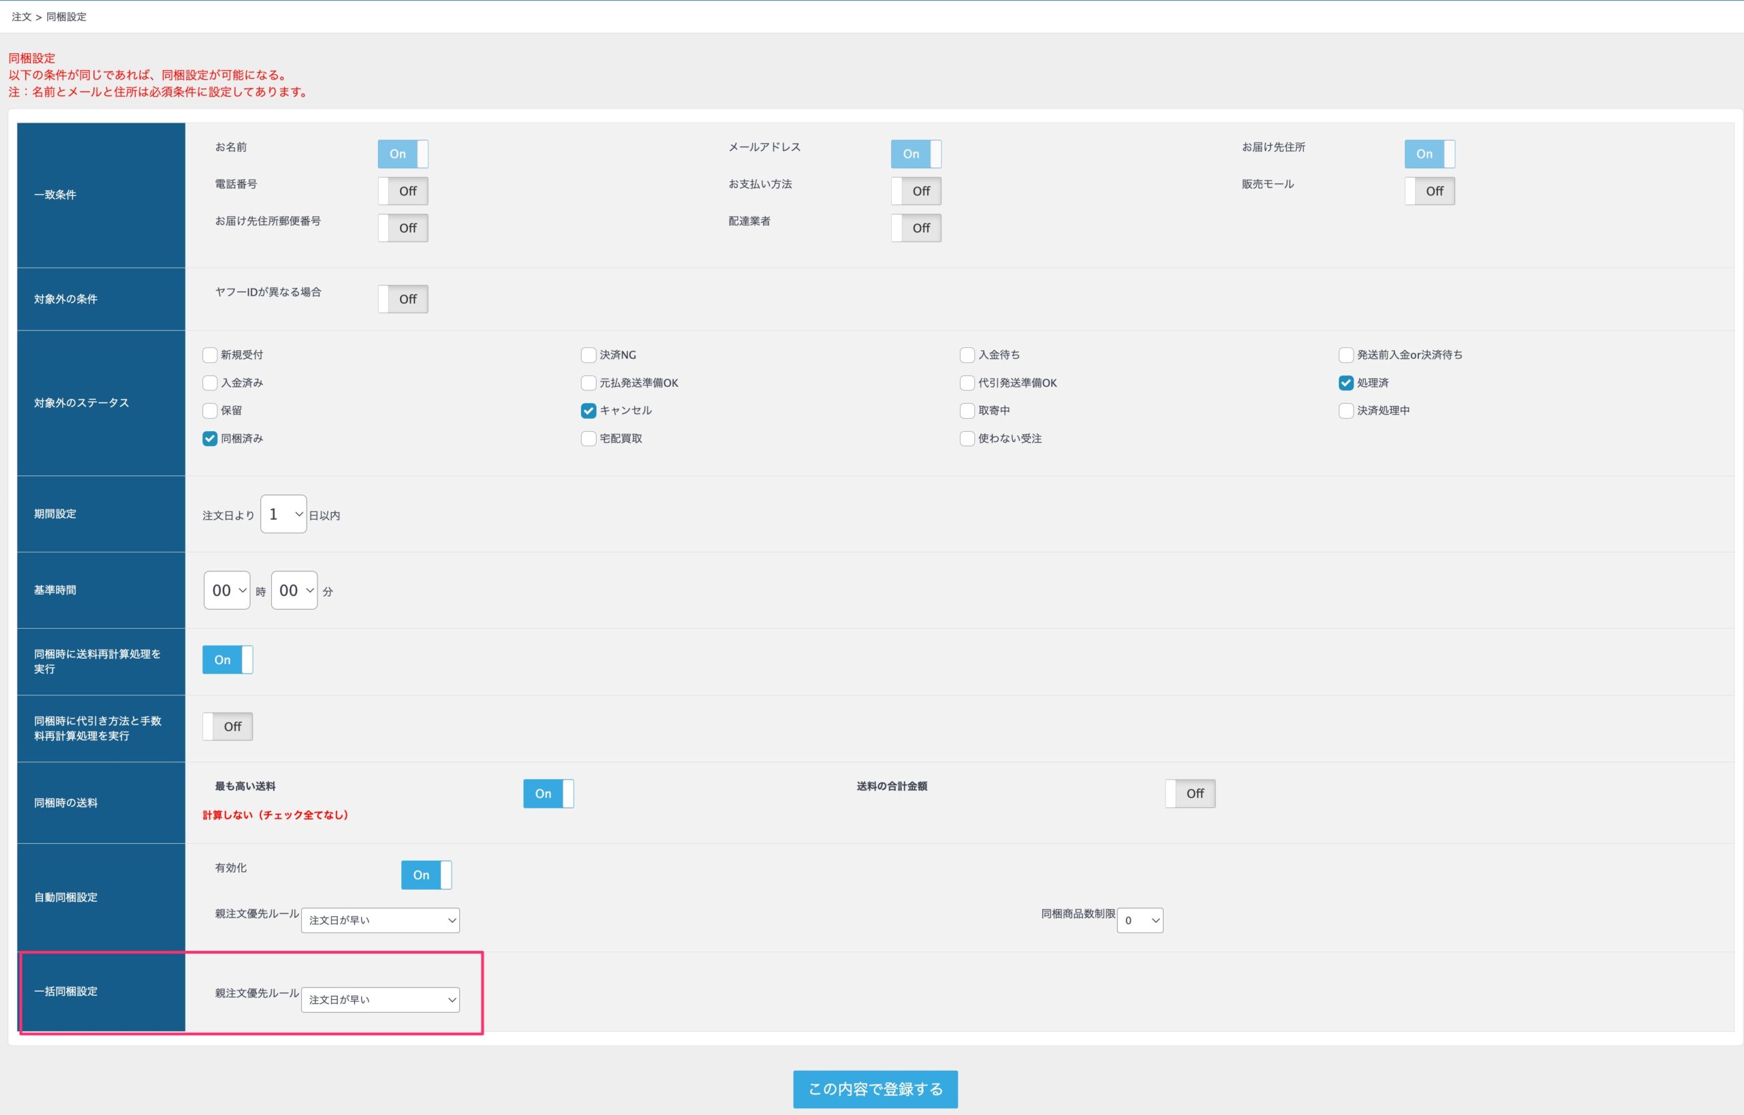
Task: Toggle the 最も高い送料 switch
Action: pos(548,794)
